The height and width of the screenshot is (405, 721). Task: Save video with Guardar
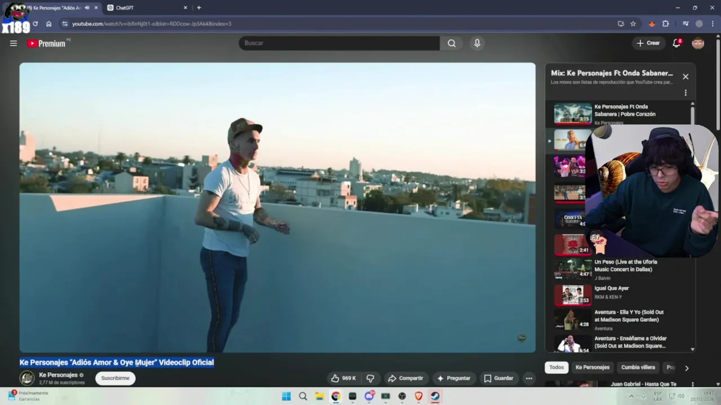tap(499, 379)
